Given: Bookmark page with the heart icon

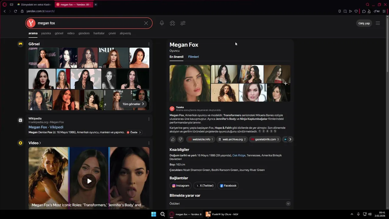Looking at the screenshot, I should tap(356, 11).
